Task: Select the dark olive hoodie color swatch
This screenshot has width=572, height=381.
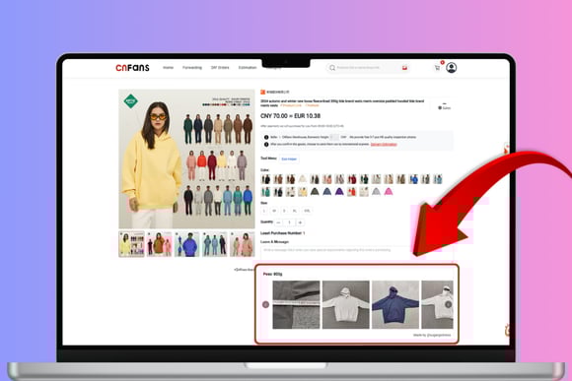Action: (x=315, y=192)
